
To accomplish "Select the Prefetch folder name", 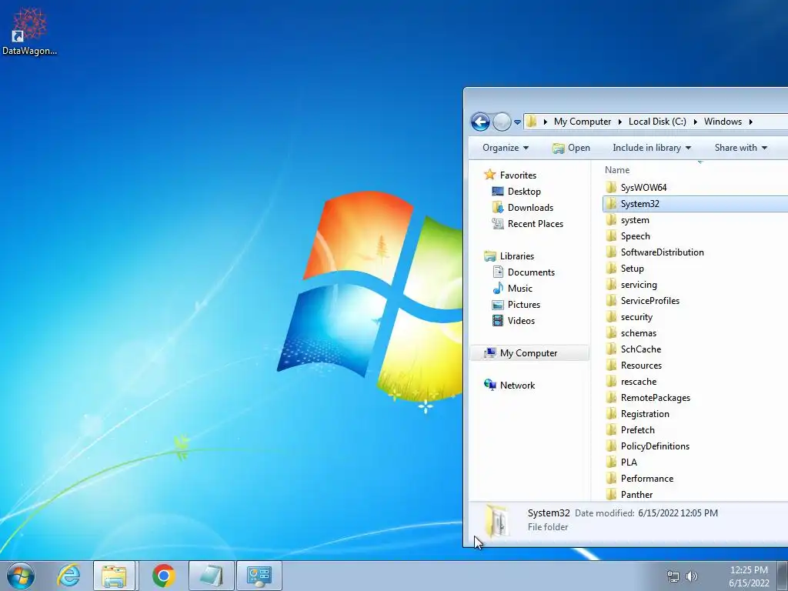I will pyautogui.click(x=637, y=430).
